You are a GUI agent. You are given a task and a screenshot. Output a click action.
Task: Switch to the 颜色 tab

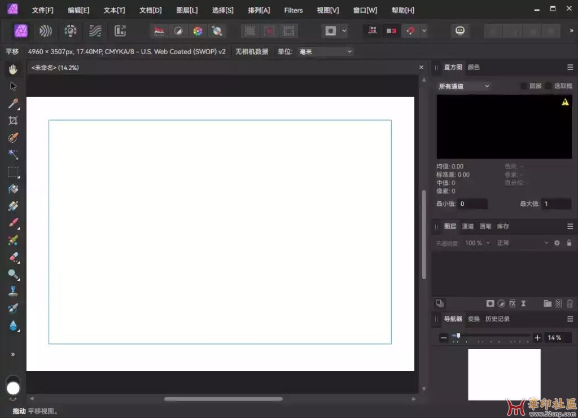(474, 67)
